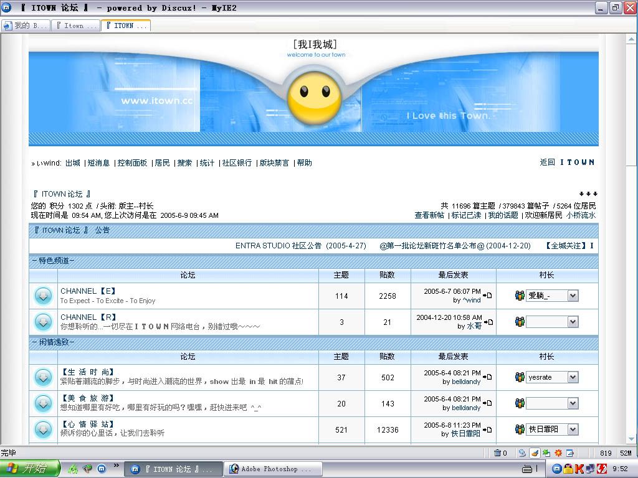Expand the quick launch overflow chevron
638x478 pixels.
click(x=116, y=465)
